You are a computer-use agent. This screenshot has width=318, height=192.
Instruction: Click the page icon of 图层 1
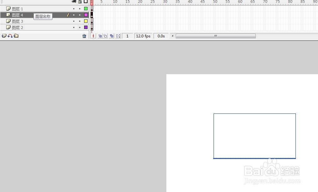click(x=8, y=8)
